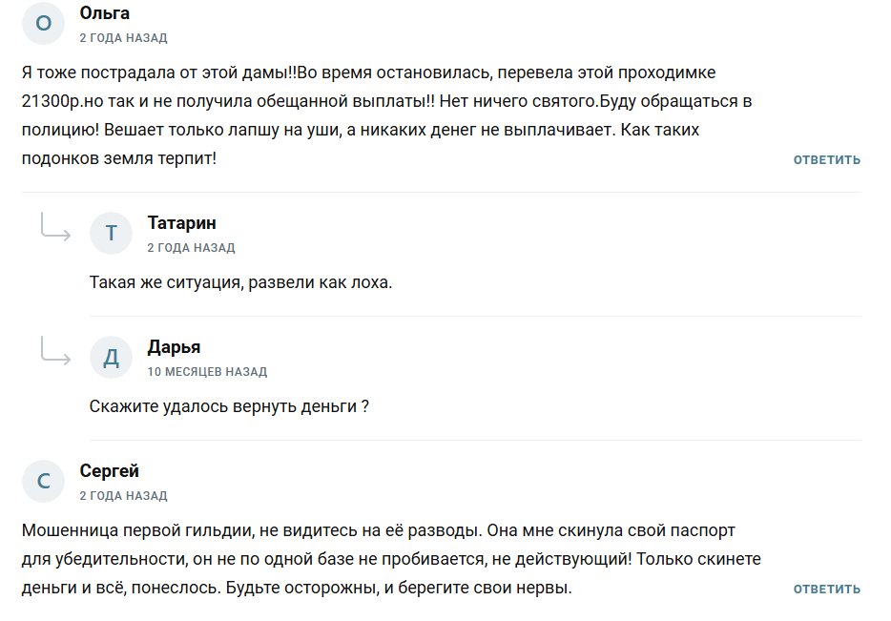This screenshot has height=621, width=891.
Task: Click Дарья's round avatar with letter Д
Action: pos(112,357)
